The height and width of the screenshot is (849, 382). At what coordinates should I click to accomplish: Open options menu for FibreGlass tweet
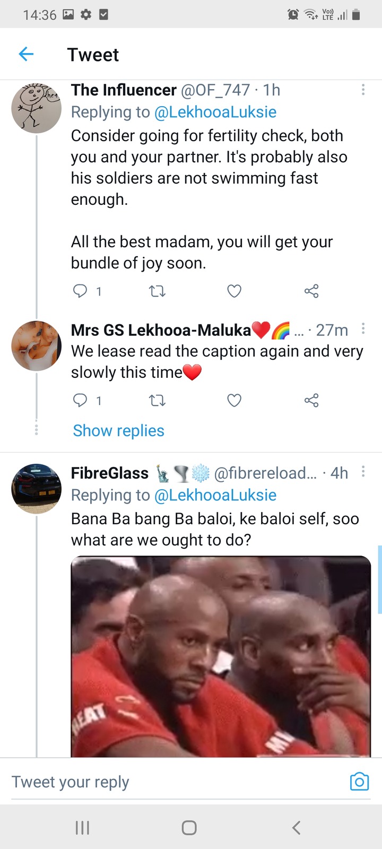(363, 471)
